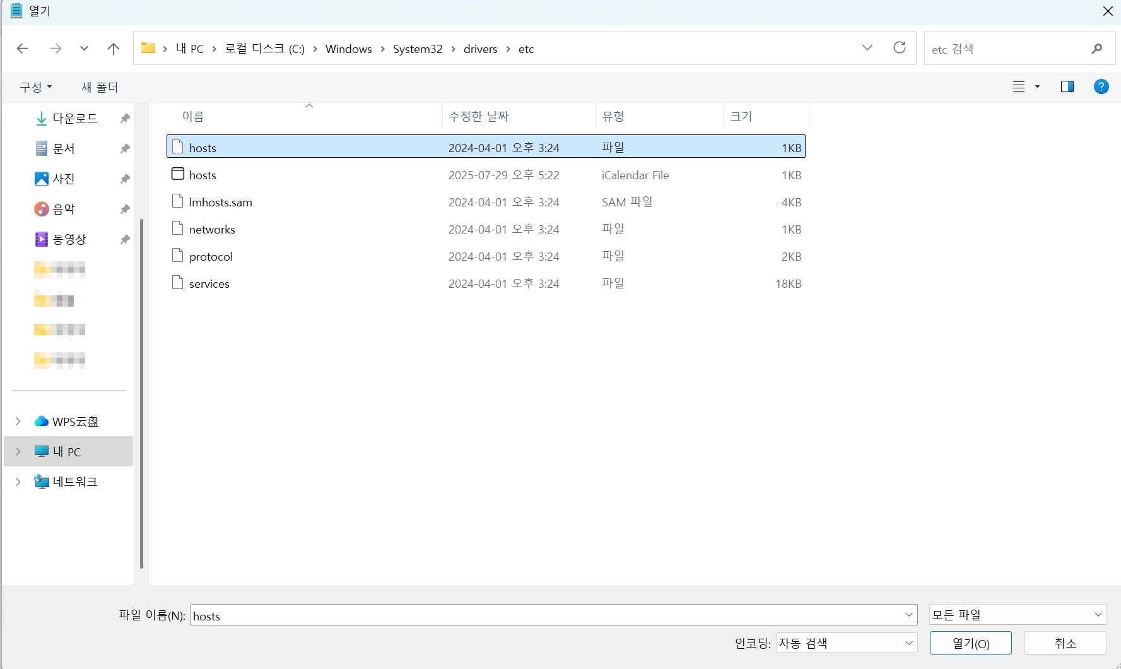Screen dimensions: 1121x669
Task: Click file icon of lmhosts.sam
Action: pyautogui.click(x=178, y=201)
